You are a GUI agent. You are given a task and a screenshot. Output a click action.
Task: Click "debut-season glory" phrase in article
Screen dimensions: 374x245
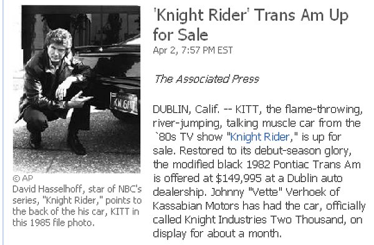tap(303, 151)
